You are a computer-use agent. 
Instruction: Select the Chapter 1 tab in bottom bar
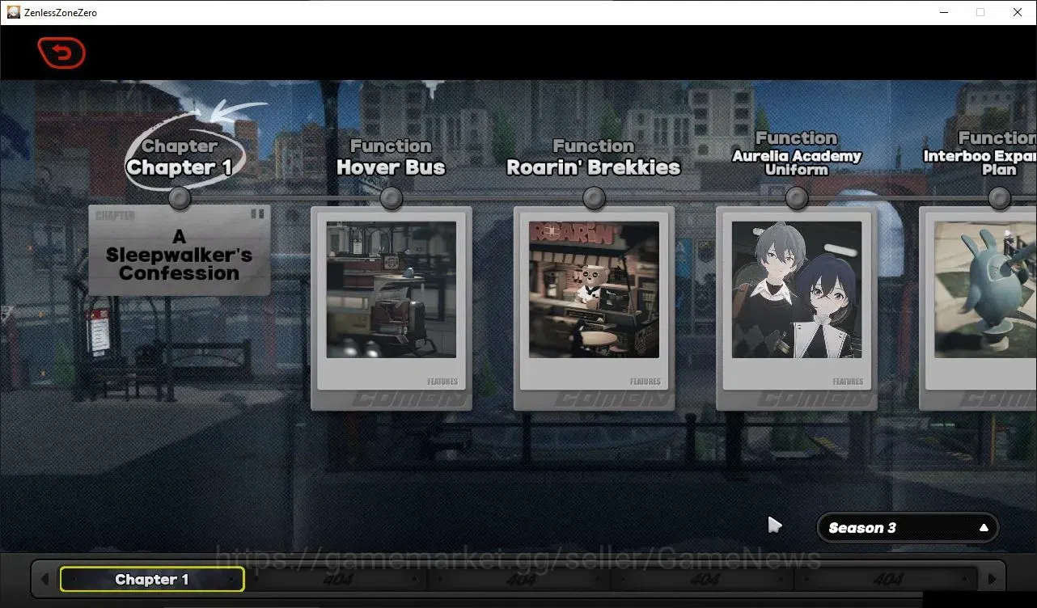[152, 579]
